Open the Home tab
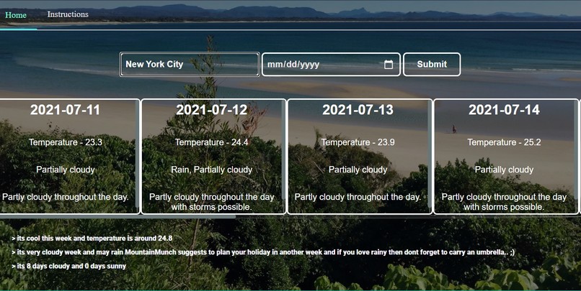This screenshot has height=291, width=581. (16, 15)
